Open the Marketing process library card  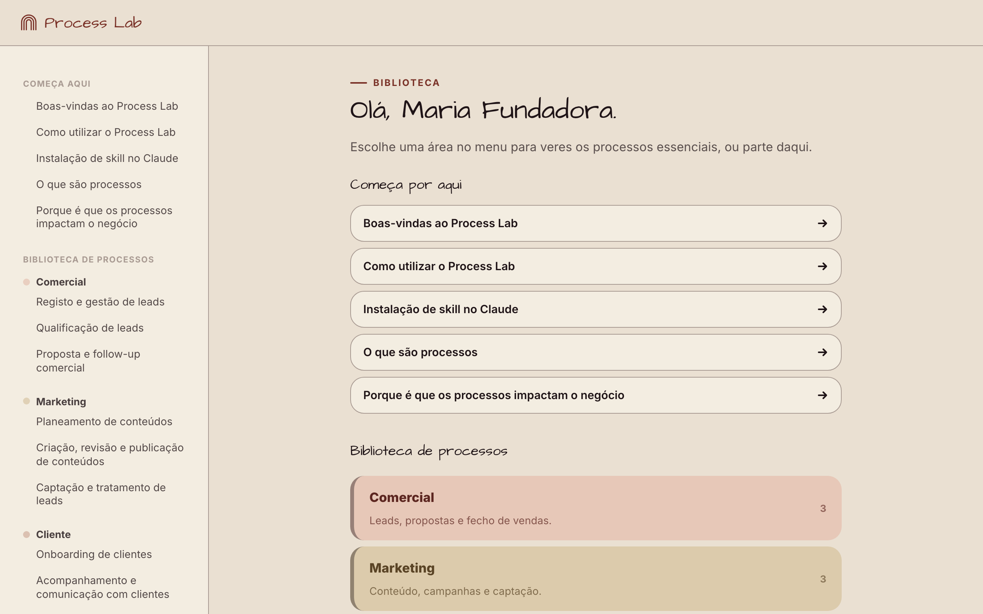tap(596, 579)
